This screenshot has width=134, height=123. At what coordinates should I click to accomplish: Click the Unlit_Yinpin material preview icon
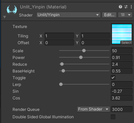click(12, 10)
